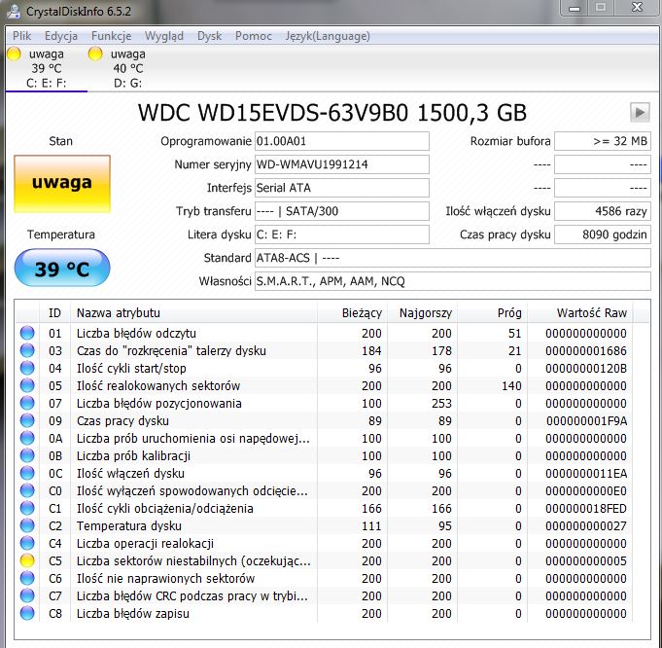The height and width of the screenshot is (648, 662).
Task: Click blue status icon for attribute 0C
Action: pos(27,473)
